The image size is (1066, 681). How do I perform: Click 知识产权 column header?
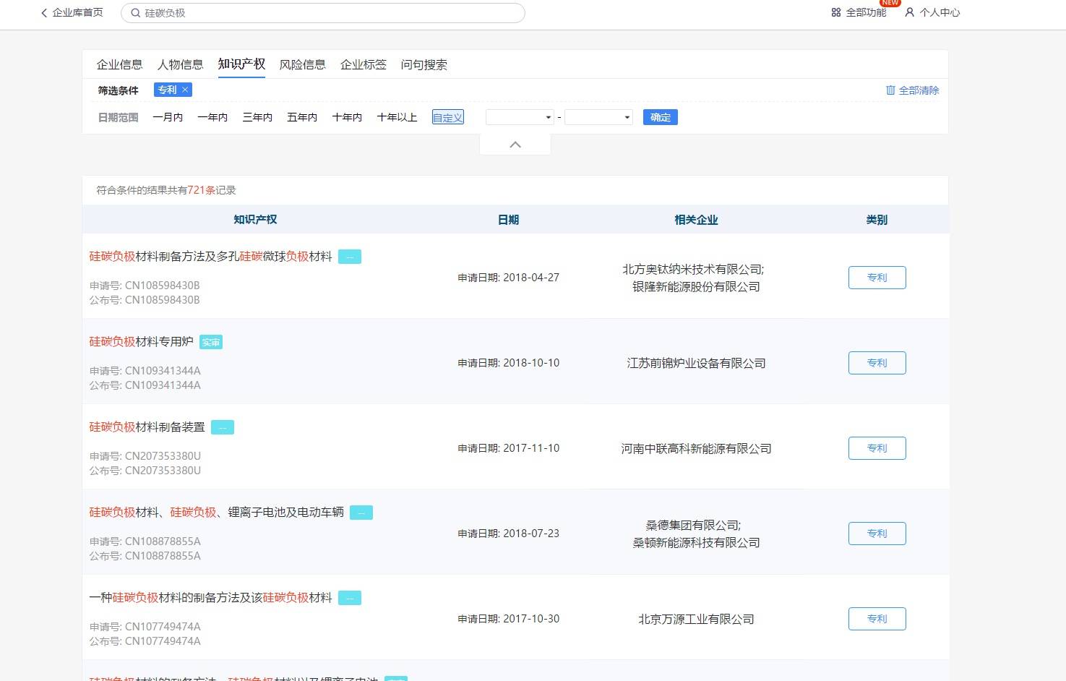[x=255, y=219]
